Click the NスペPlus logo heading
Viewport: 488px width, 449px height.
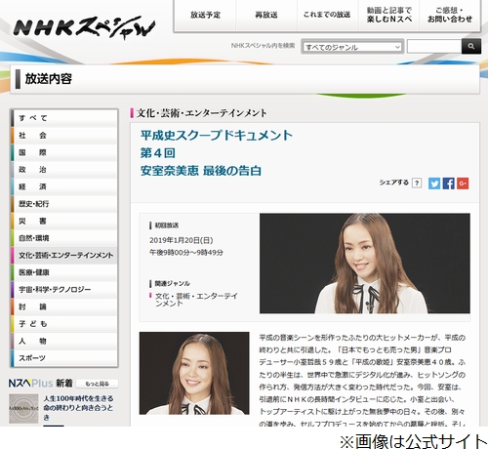point(30,384)
